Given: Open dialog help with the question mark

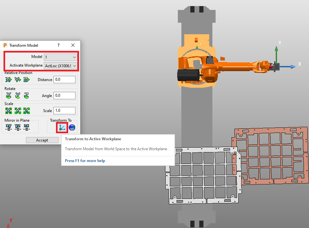Looking at the screenshot, I should click(x=58, y=45).
